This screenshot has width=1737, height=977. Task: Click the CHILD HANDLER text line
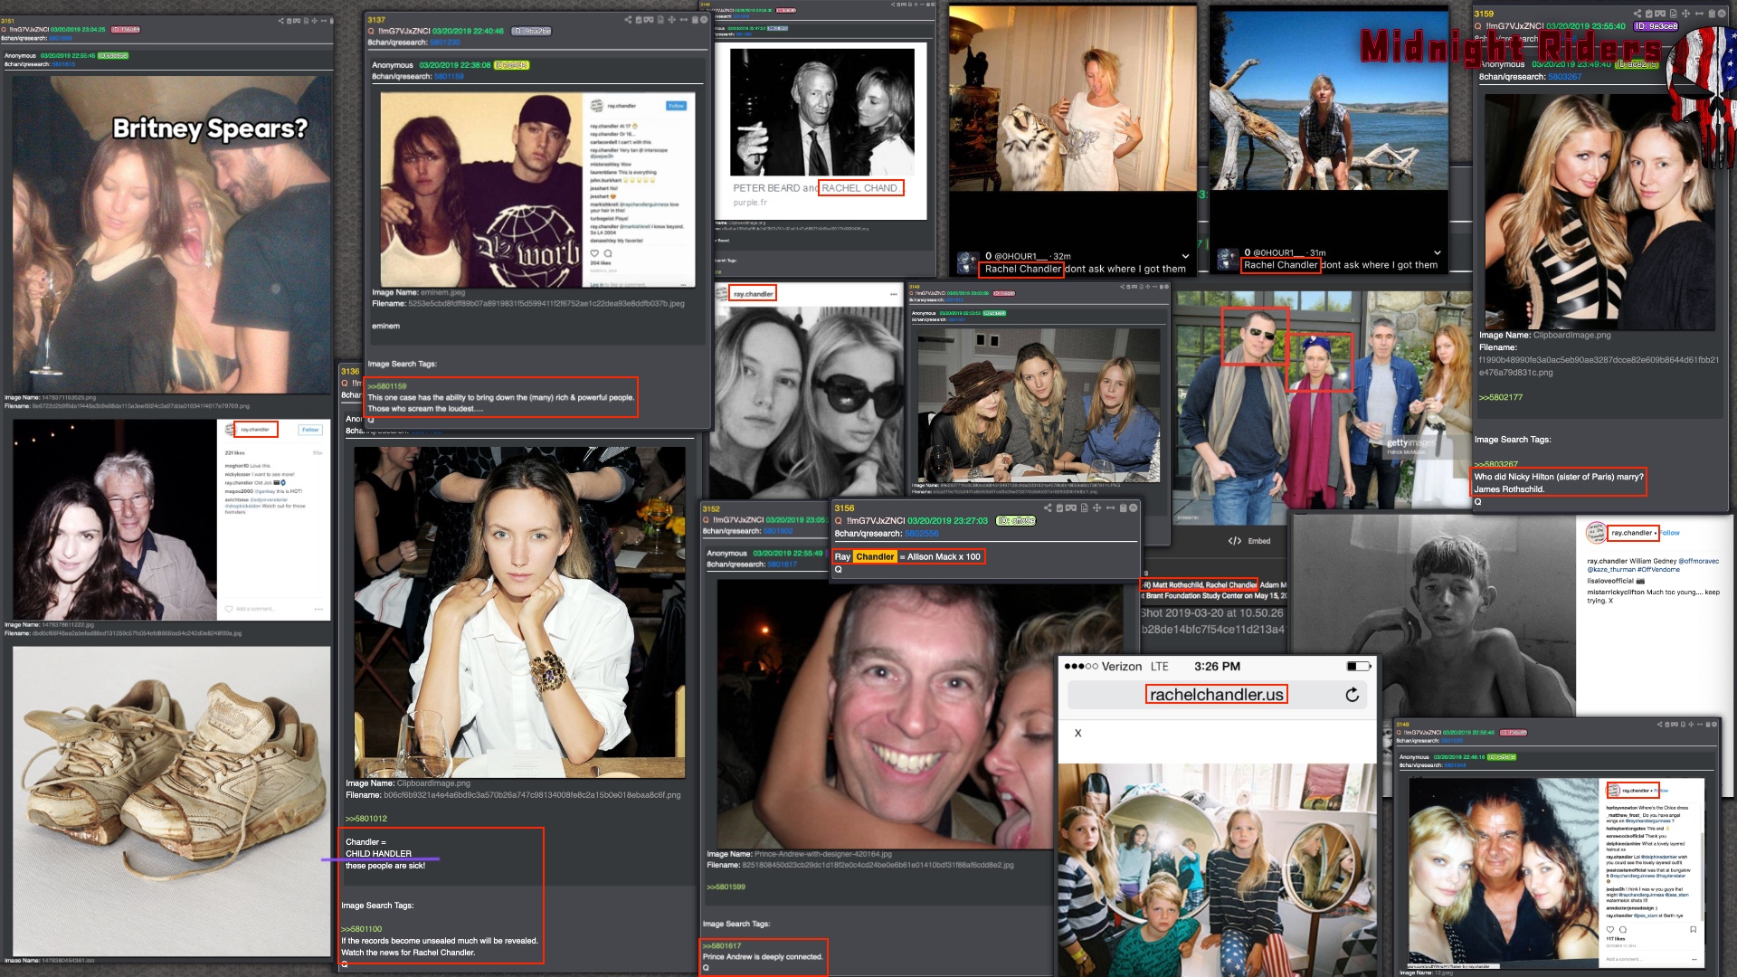click(x=378, y=853)
